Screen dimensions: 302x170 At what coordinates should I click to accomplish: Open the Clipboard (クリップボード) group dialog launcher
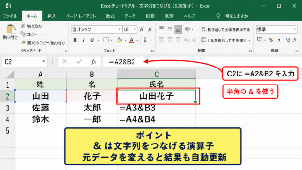click(x=66, y=51)
